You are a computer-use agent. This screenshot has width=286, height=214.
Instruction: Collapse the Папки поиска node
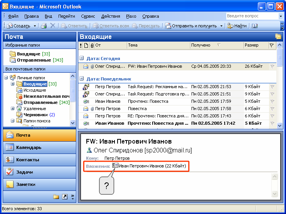[12, 121]
